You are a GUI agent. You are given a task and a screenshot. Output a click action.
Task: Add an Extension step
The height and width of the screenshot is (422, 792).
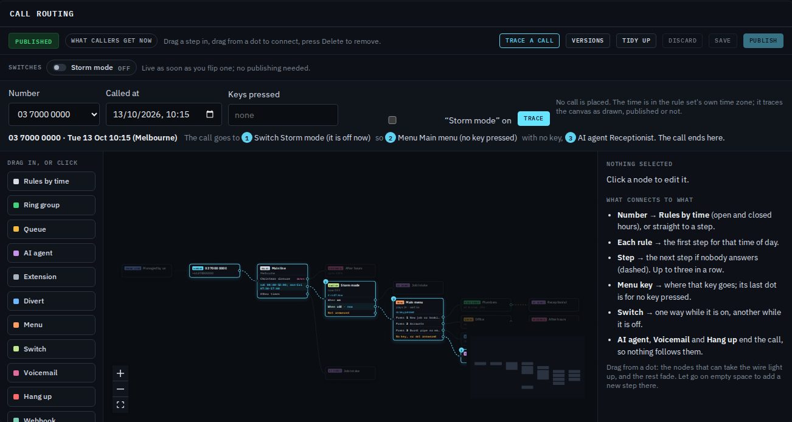pyautogui.click(x=52, y=277)
